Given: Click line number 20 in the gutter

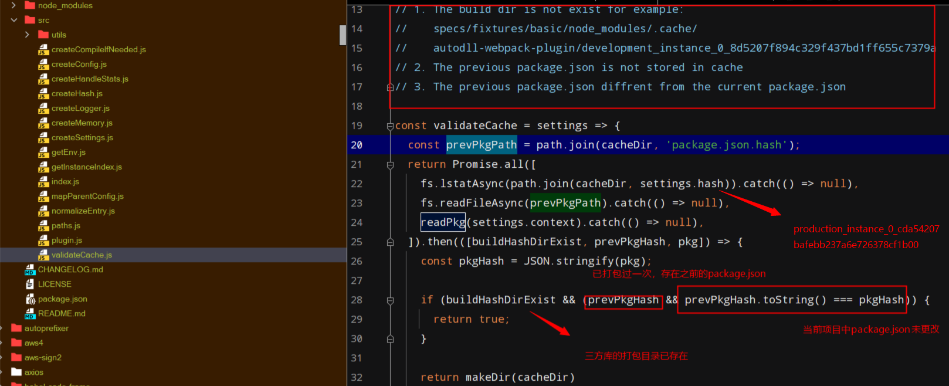Looking at the screenshot, I should click(357, 145).
